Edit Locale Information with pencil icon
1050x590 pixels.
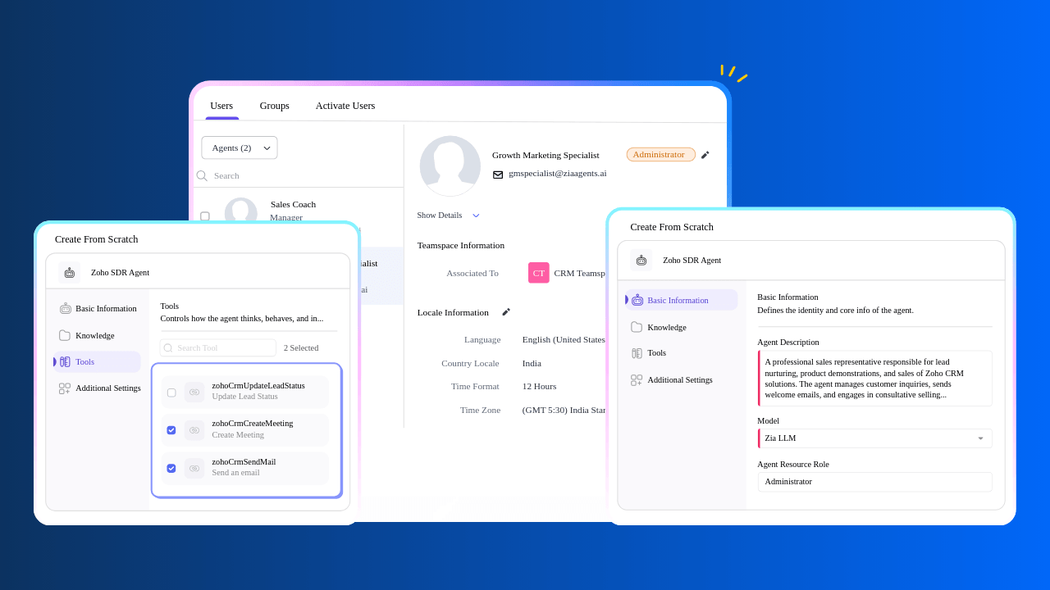506,312
